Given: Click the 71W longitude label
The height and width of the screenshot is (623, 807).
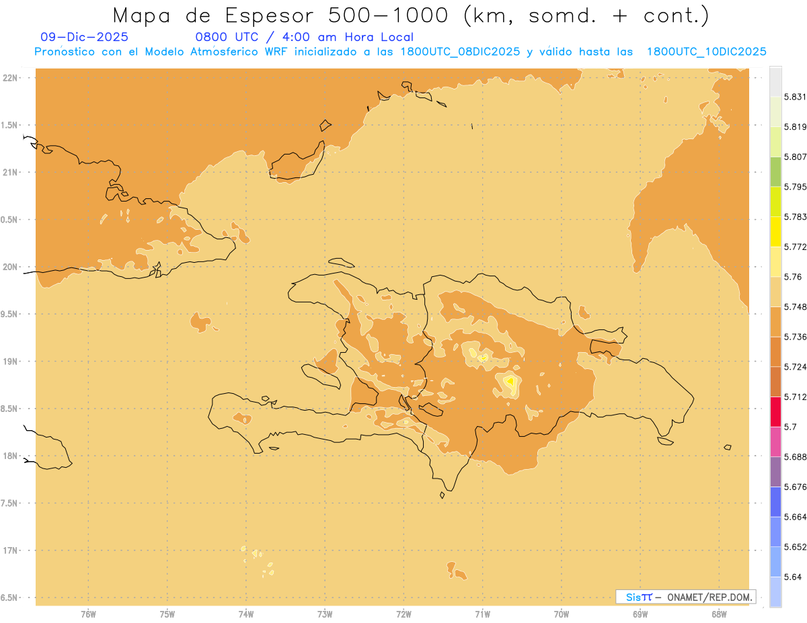Looking at the screenshot, I should point(482,614).
